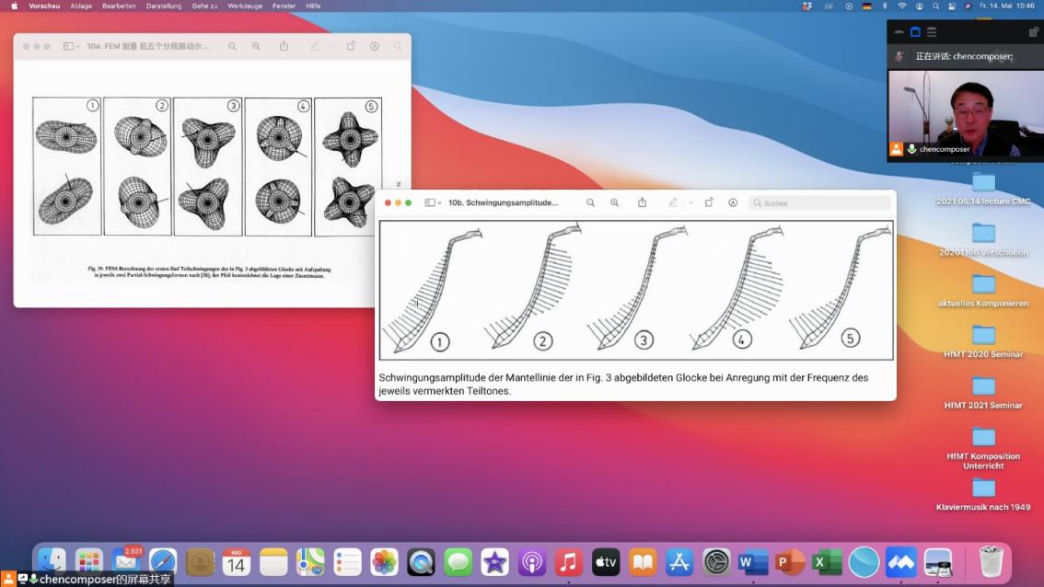The image size is (1044, 587).
Task: Open the Bearbeiten menu
Action: pyautogui.click(x=119, y=6)
